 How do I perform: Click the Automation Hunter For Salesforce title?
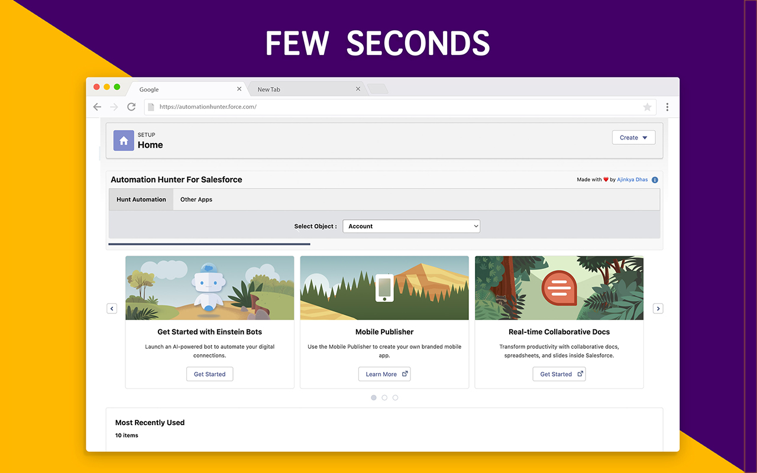(x=176, y=180)
